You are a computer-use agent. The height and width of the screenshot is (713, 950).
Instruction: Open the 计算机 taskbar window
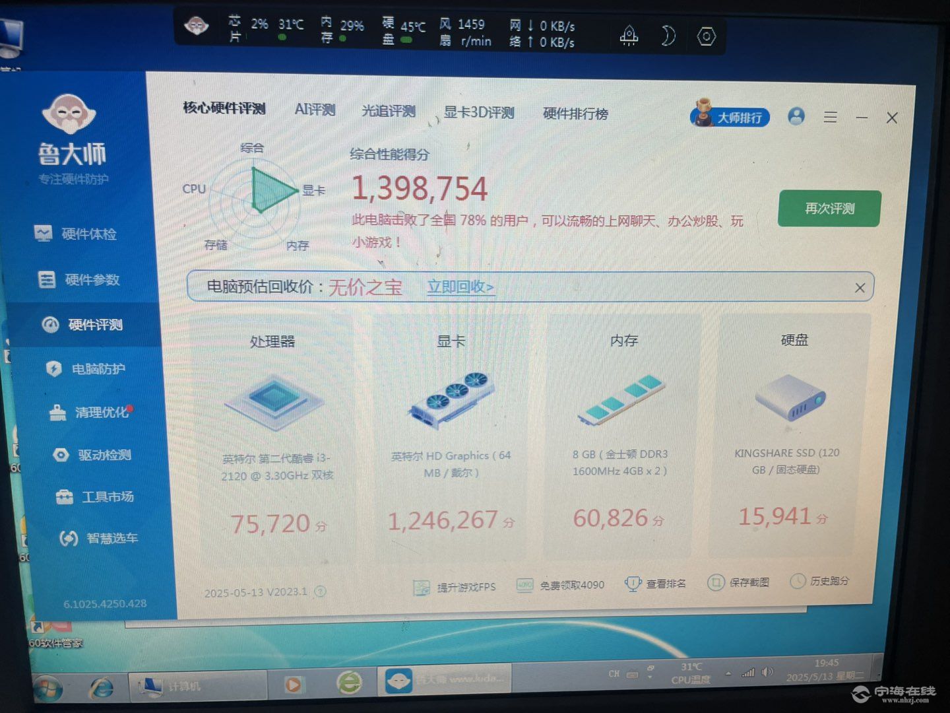[197, 687]
